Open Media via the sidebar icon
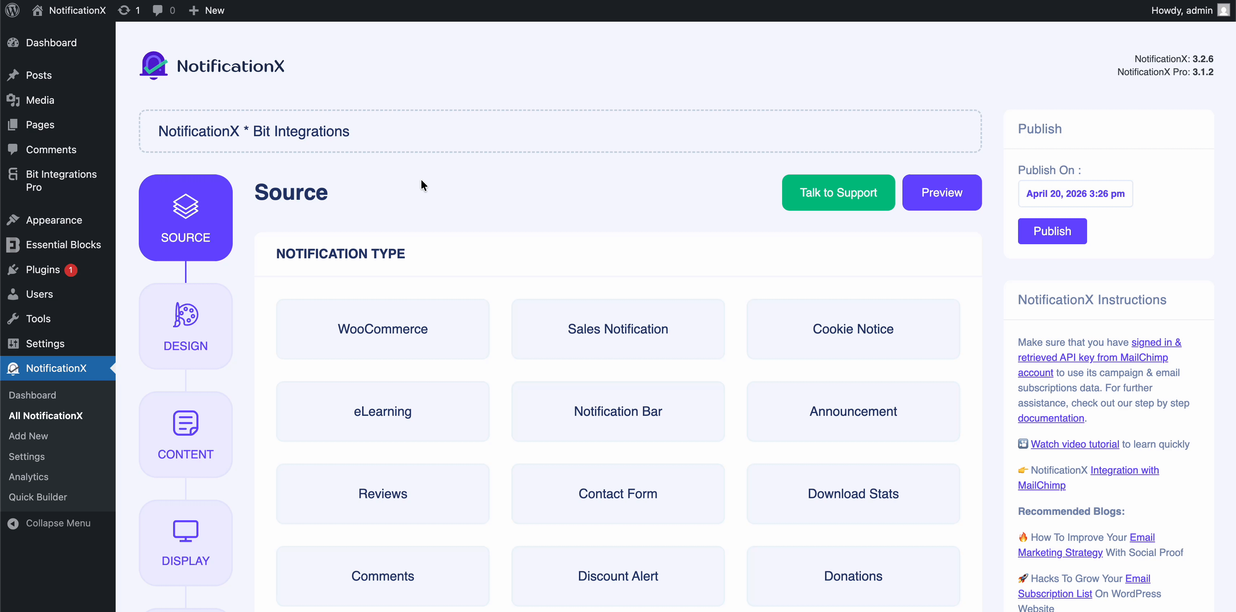1236x612 pixels. 13,100
